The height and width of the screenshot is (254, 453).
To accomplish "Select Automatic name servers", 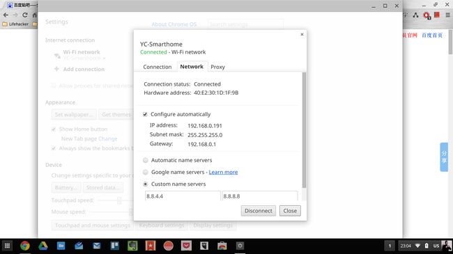I will [146, 160].
